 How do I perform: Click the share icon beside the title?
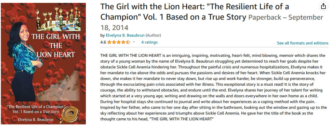coord(323,7)
